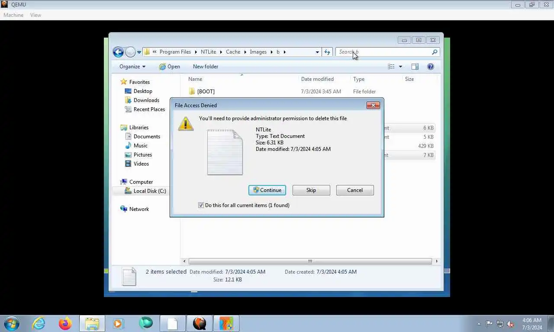The height and width of the screenshot is (332, 554).
Task: Open Explorer Help with the question mark icon
Action: pos(430,67)
